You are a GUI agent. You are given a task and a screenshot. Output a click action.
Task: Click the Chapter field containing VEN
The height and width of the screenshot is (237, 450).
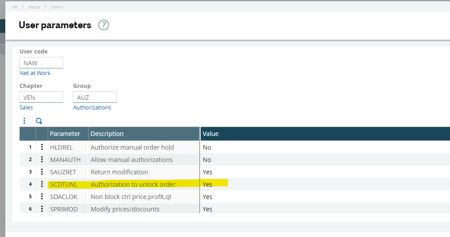pyautogui.click(x=41, y=98)
